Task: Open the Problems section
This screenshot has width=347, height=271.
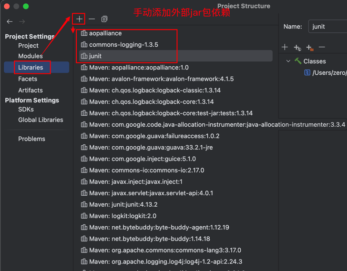Action: [x=31, y=139]
